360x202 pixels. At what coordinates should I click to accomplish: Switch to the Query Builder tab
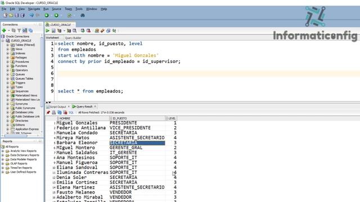[x=73, y=38]
